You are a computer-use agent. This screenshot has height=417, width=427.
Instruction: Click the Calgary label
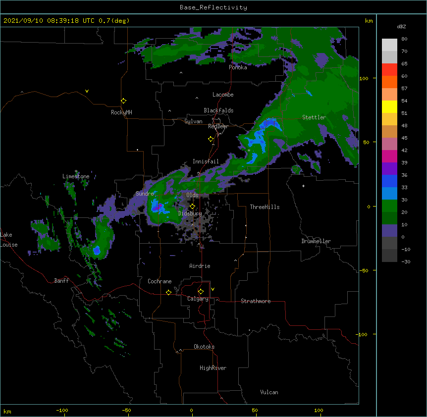click(x=198, y=299)
